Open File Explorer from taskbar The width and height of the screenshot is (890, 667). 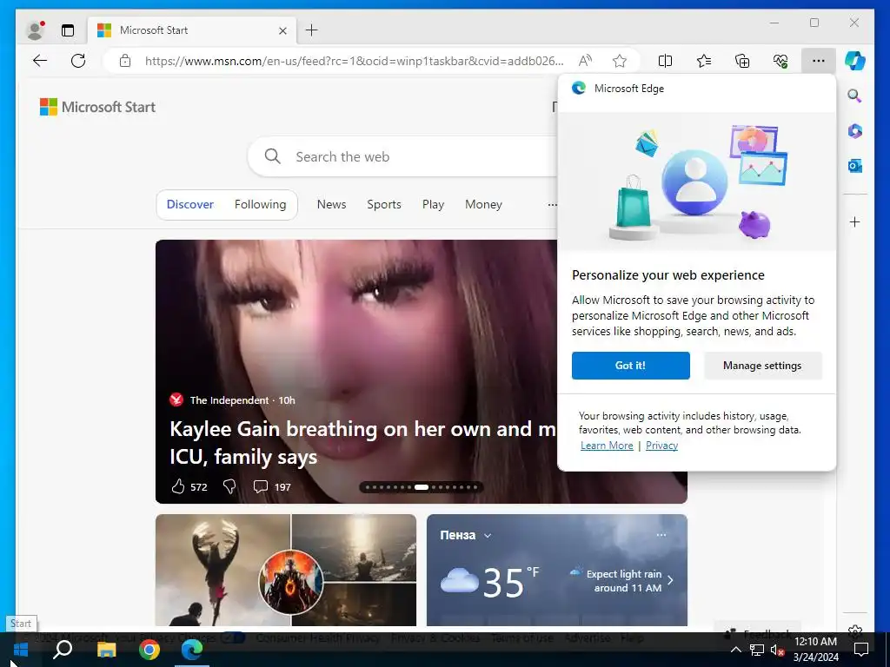tap(106, 650)
